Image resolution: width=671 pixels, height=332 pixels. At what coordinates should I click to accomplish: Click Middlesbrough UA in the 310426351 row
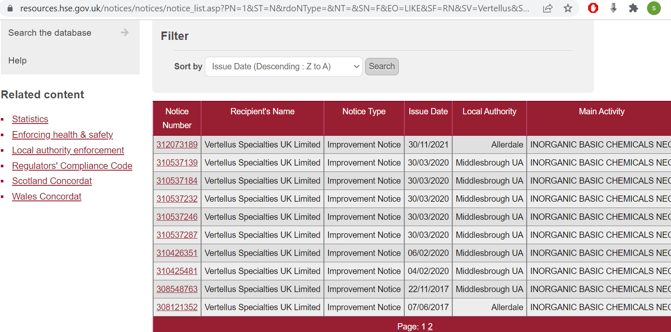(490, 253)
